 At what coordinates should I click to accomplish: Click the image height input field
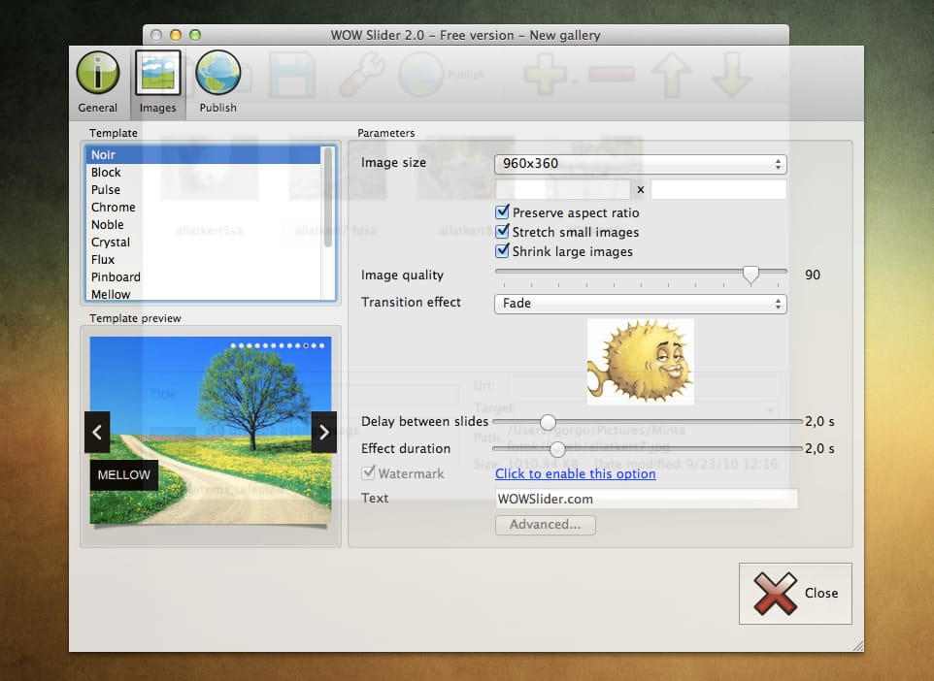point(718,189)
